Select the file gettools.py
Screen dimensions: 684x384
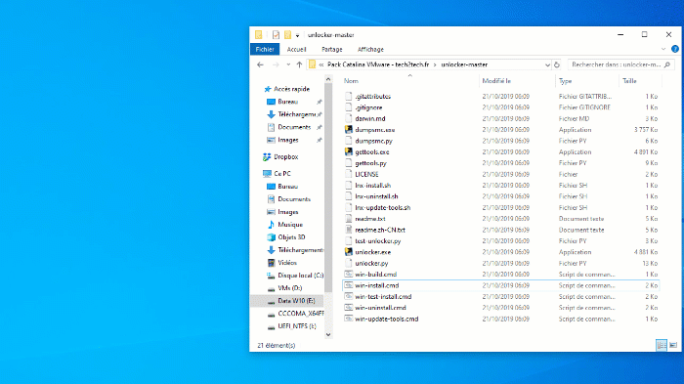[x=370, y=163]
